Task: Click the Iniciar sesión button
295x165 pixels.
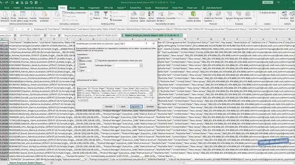Action: (x=267, y=2)
